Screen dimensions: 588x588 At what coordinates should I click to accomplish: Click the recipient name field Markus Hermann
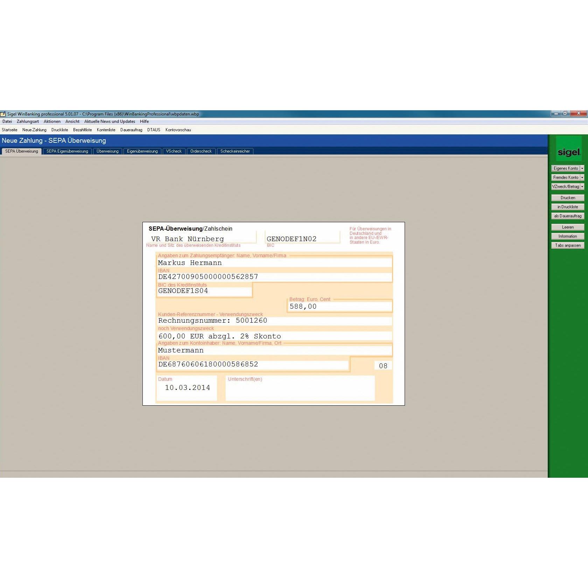(274, 263)
